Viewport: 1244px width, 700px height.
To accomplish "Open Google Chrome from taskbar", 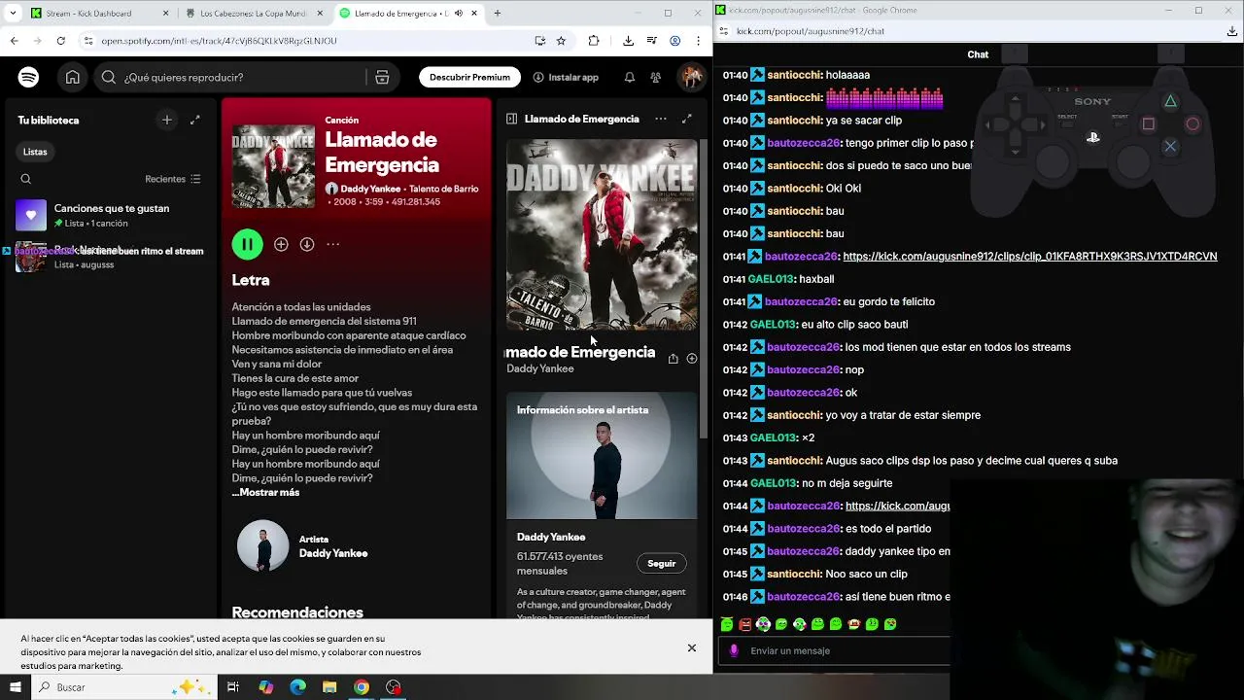I will tap(362, 687).
